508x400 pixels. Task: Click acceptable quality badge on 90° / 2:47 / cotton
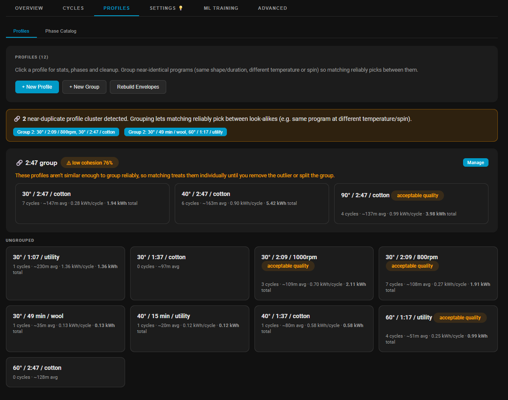pyautogui.click(x=417, y=196)
